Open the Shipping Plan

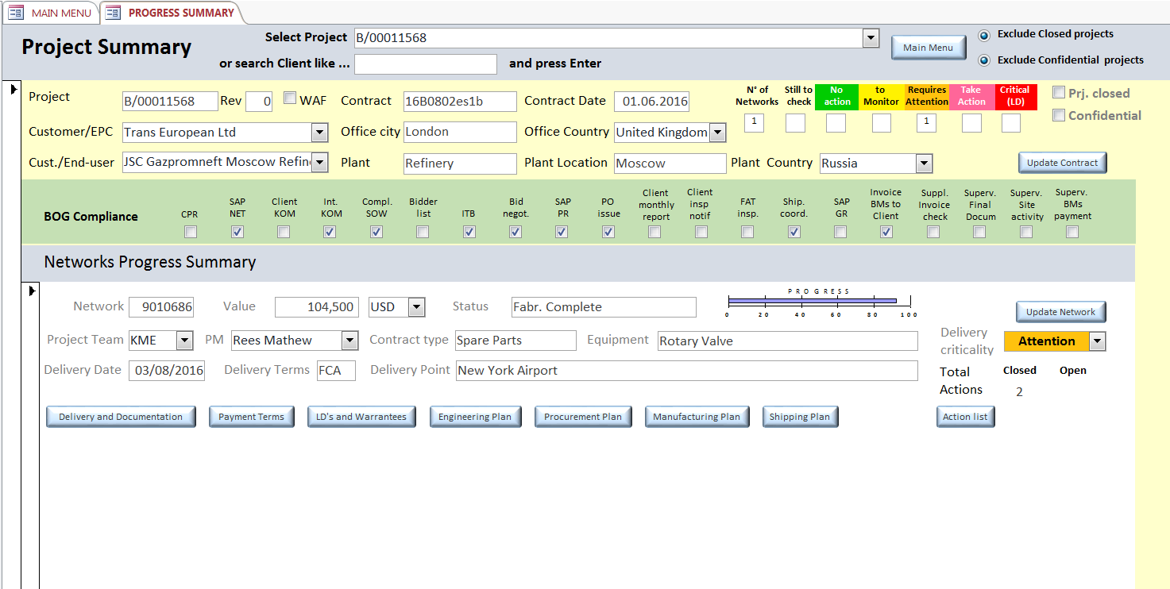(800, 417)
